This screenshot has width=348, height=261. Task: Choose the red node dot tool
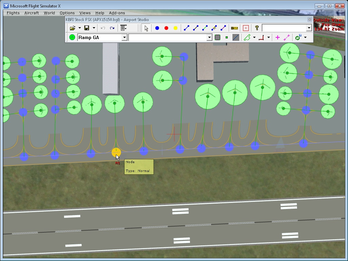(x=166, y=28)
